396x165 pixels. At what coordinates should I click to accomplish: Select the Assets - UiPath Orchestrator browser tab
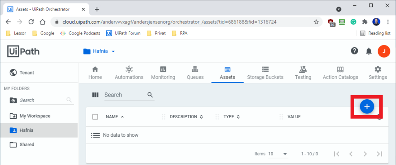click(x=46, y=9)
